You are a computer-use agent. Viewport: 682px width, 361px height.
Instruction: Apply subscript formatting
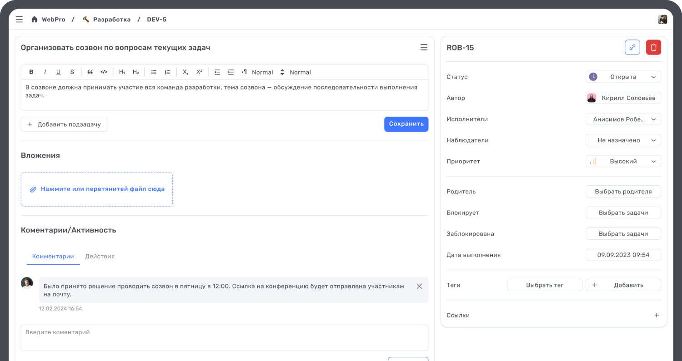186,72
